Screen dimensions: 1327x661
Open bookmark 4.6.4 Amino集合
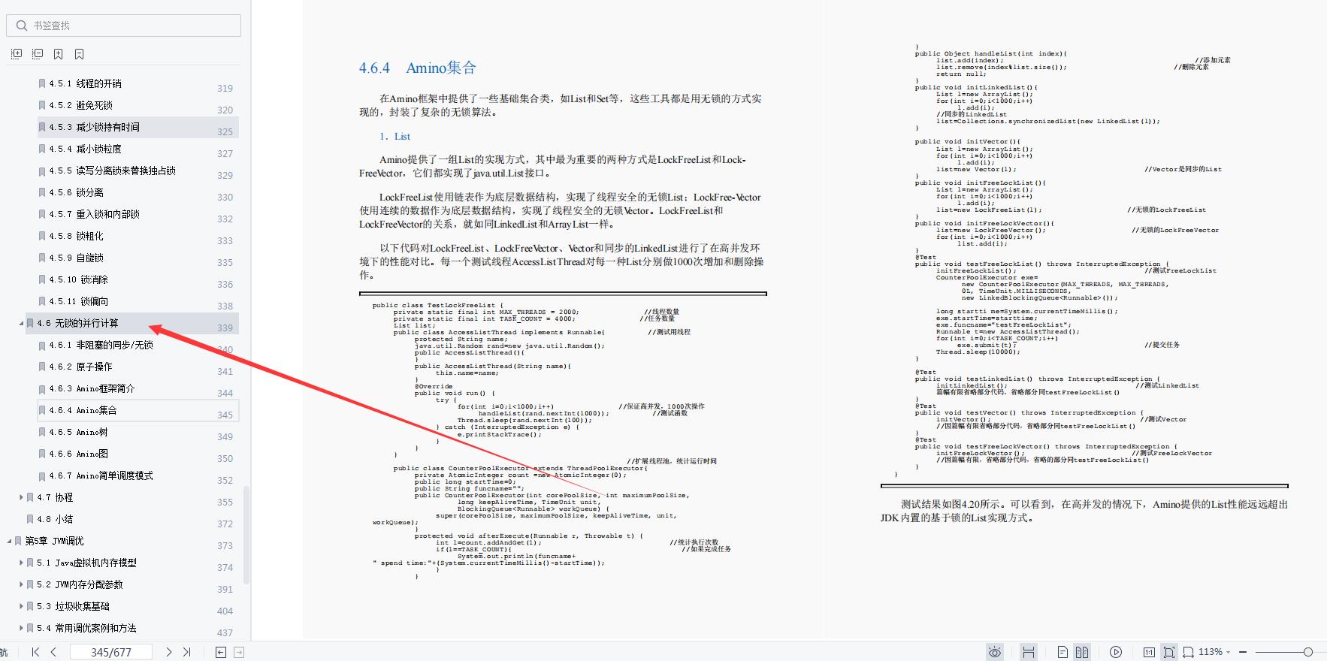tap(83, 410)
